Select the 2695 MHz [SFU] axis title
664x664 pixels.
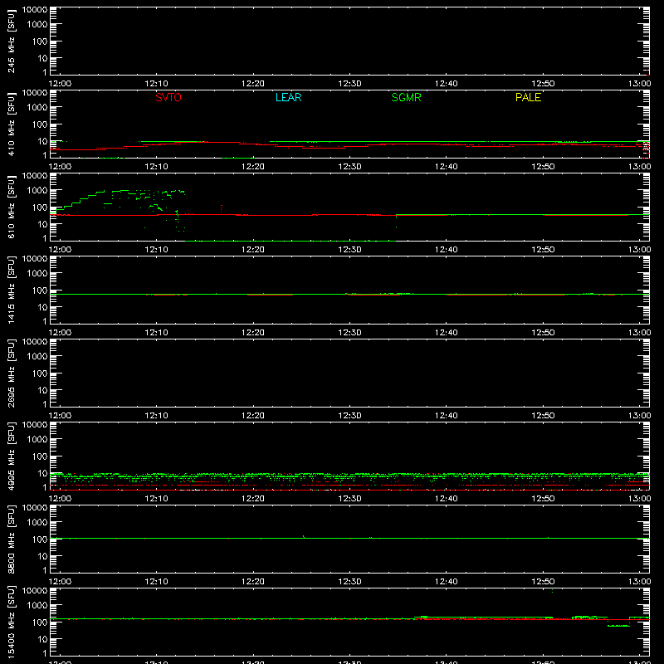(x=11, y=373)
